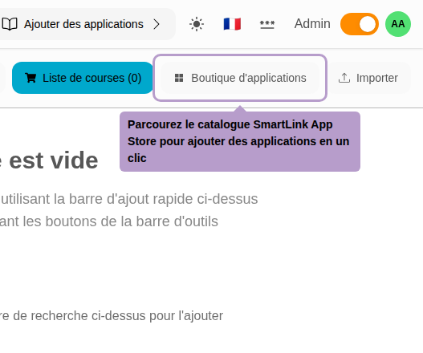
Task: Click the shopping cart icon
Action: click(31, 78)
